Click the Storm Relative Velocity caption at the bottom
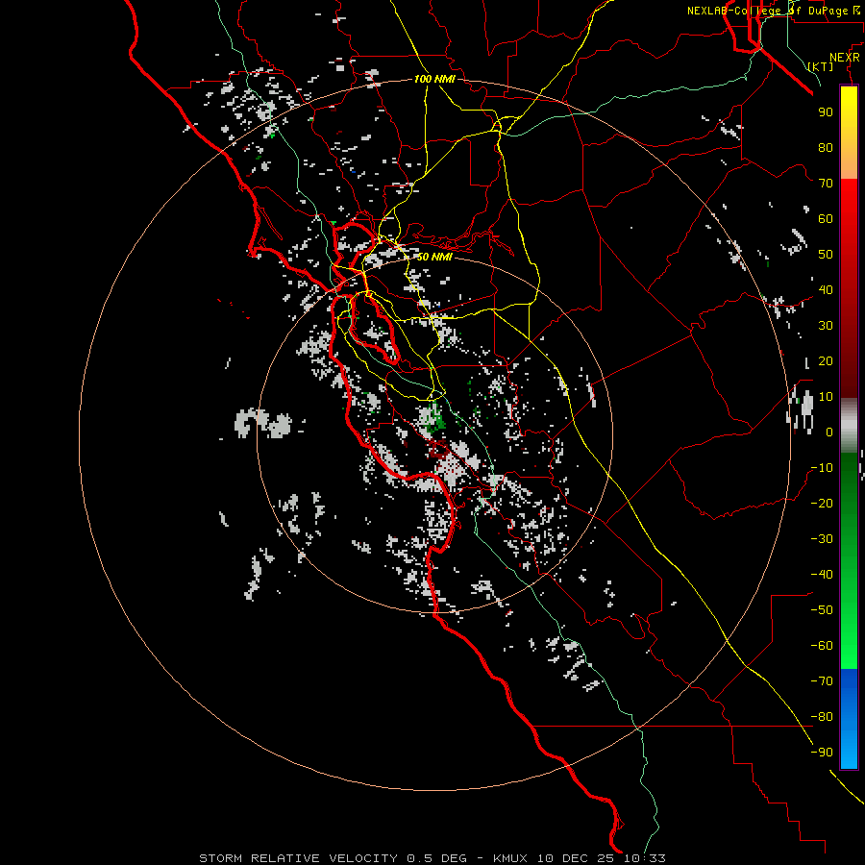Screen dimensions: 865x865 [x=432, y=858]
